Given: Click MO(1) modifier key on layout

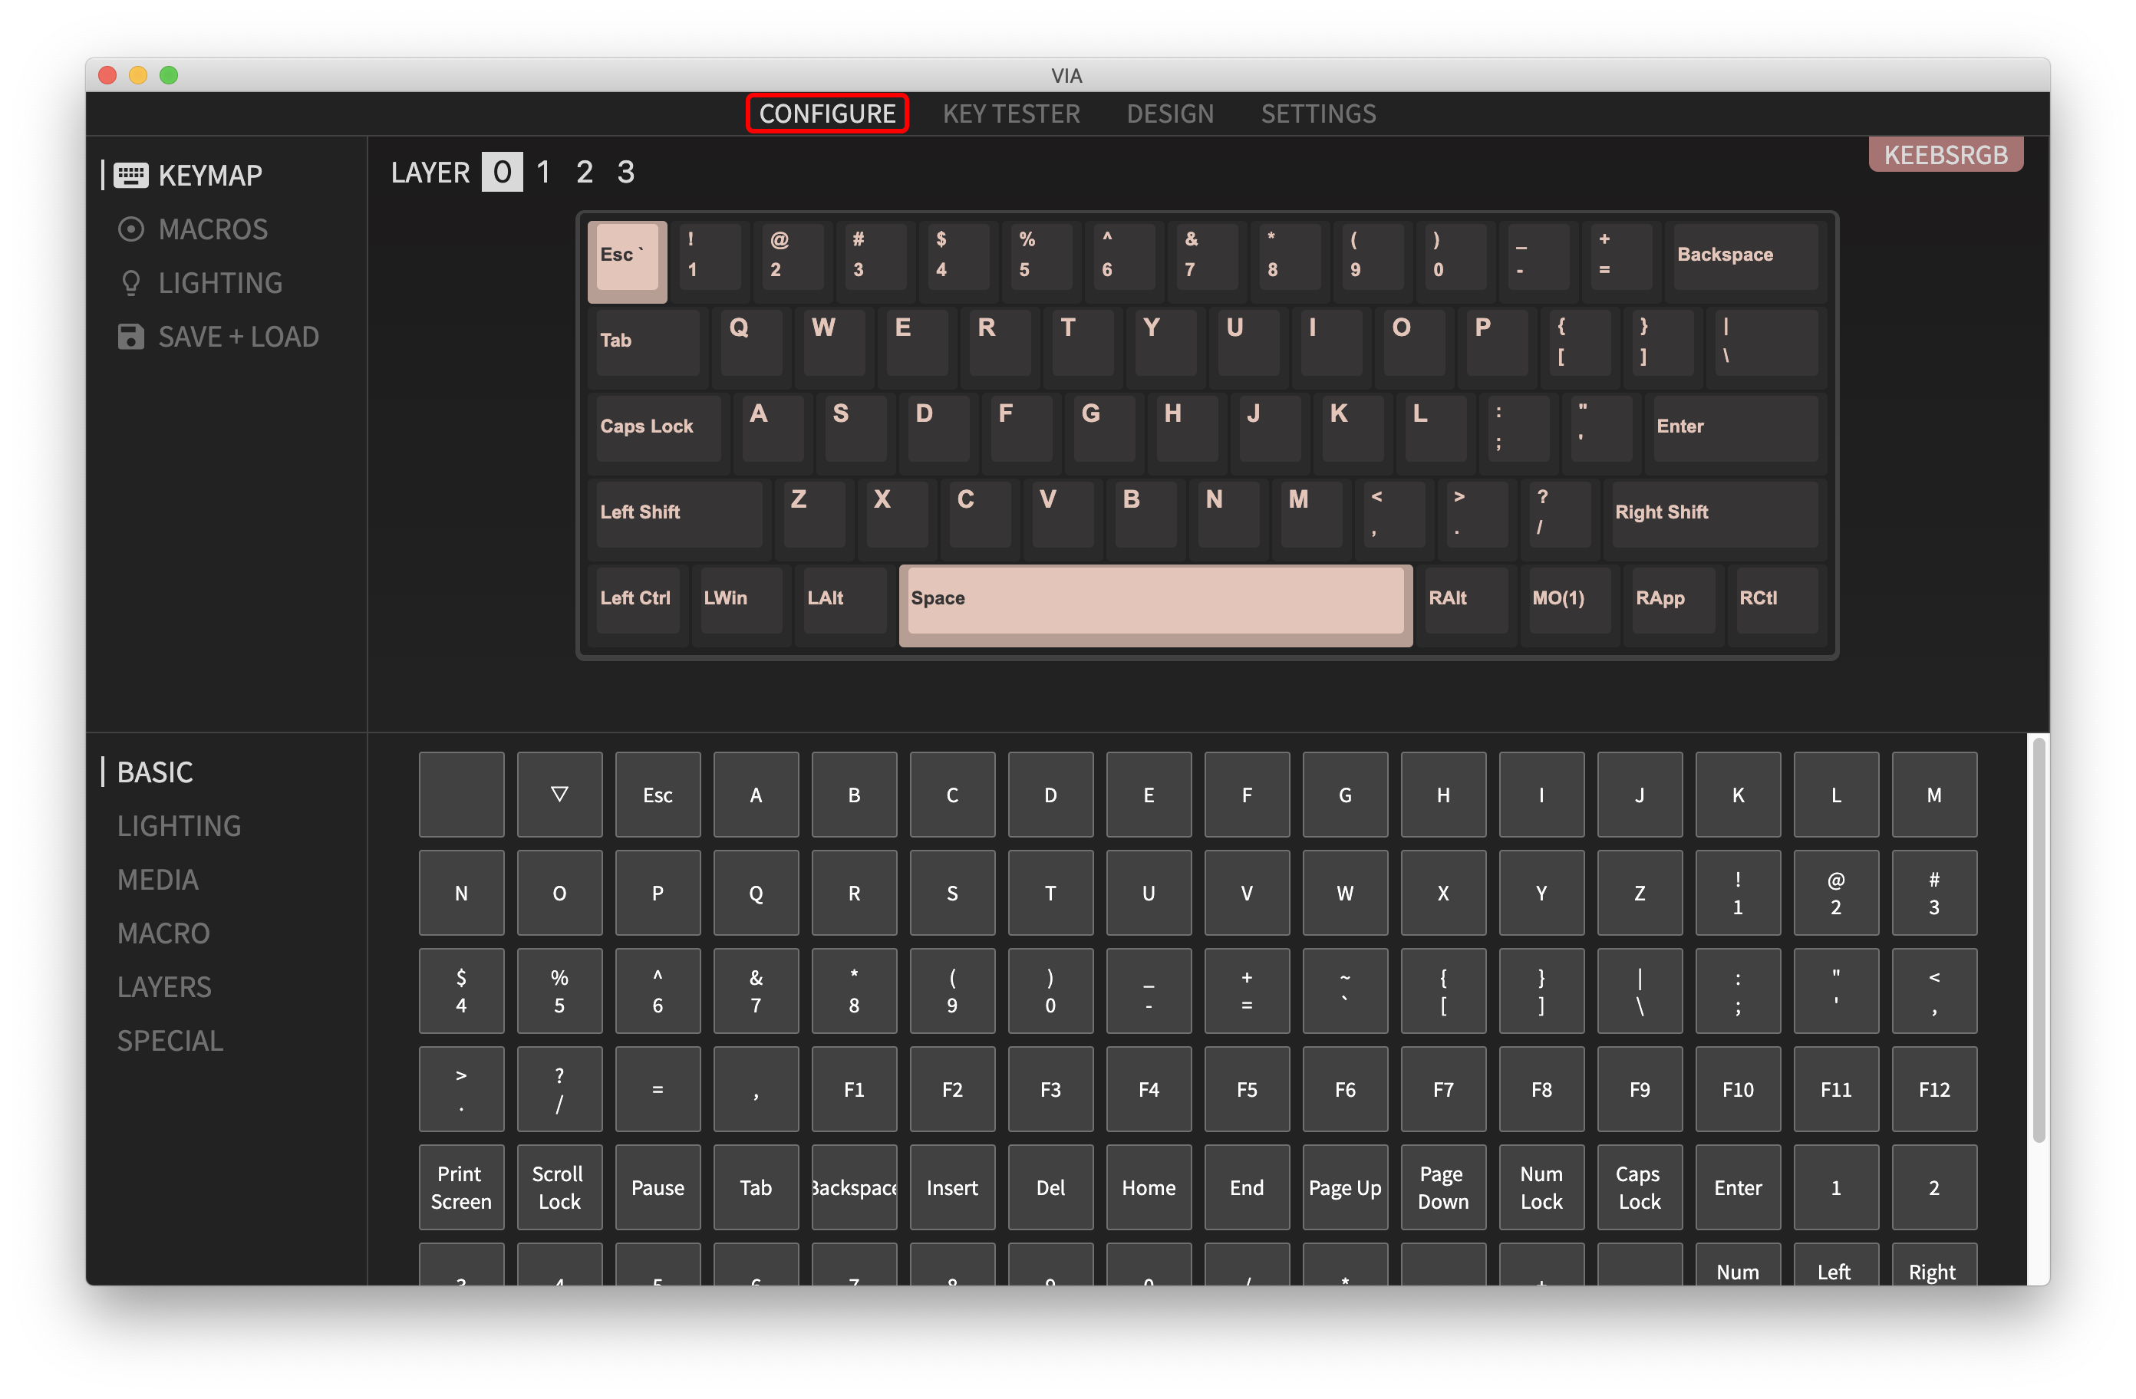Looking at the screenshot, I should click(1566, 598).
